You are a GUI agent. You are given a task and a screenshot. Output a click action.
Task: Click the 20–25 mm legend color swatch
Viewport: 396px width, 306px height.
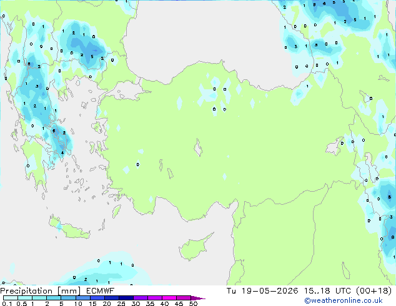tap(111, 298)
